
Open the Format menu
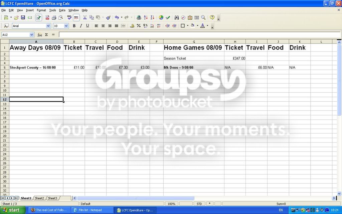(x=41, y=10)
